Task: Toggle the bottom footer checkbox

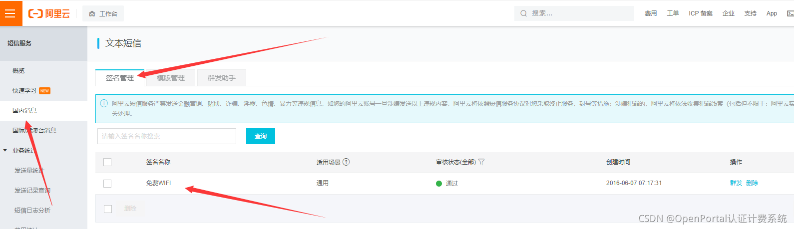Action: [x=108, y=209]
